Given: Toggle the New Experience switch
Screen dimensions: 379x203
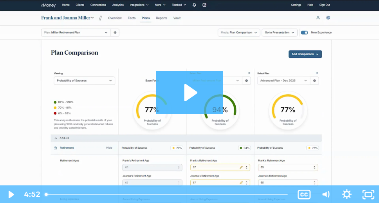Looking at the screenshot, I should [304, 32].
